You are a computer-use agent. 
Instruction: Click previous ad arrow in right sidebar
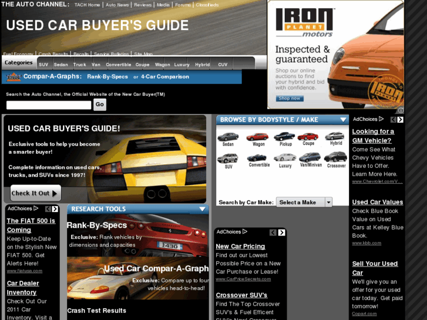394,120
